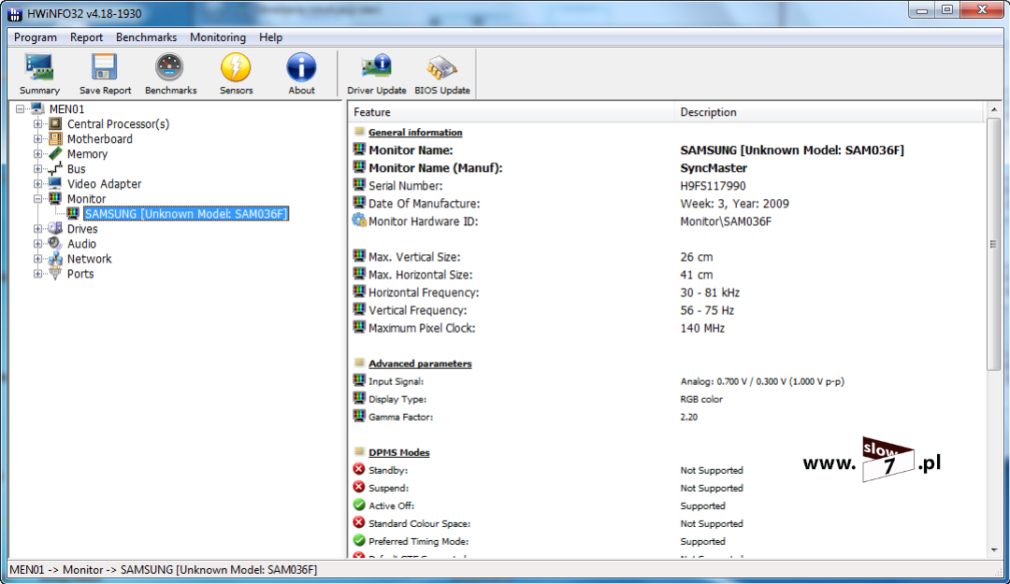Click the right-pane vertical scrollbar thumb
The height and width of the screenshot is (584, 1010).
click(994, 244)
